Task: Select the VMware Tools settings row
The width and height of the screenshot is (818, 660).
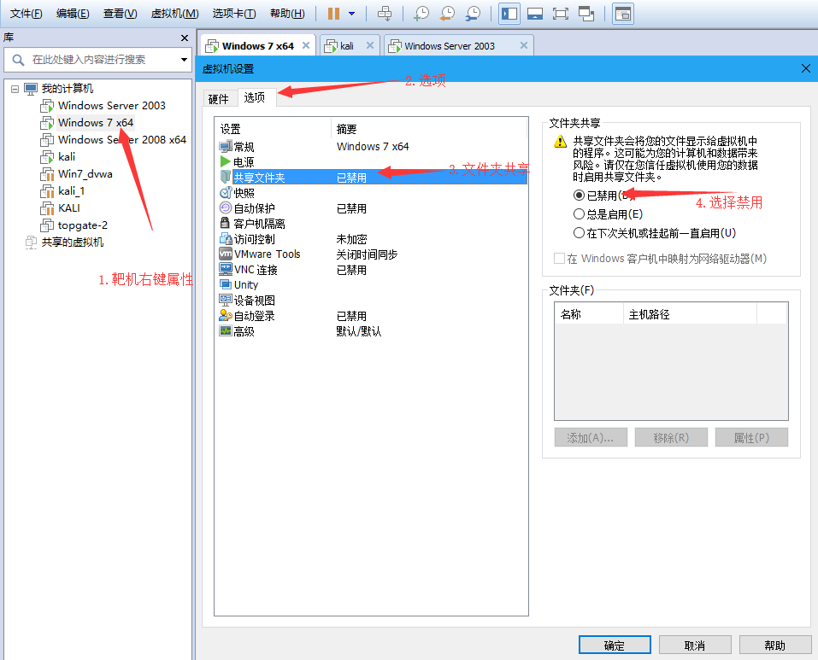Action: pyautogui.click(x=373, y=254)
